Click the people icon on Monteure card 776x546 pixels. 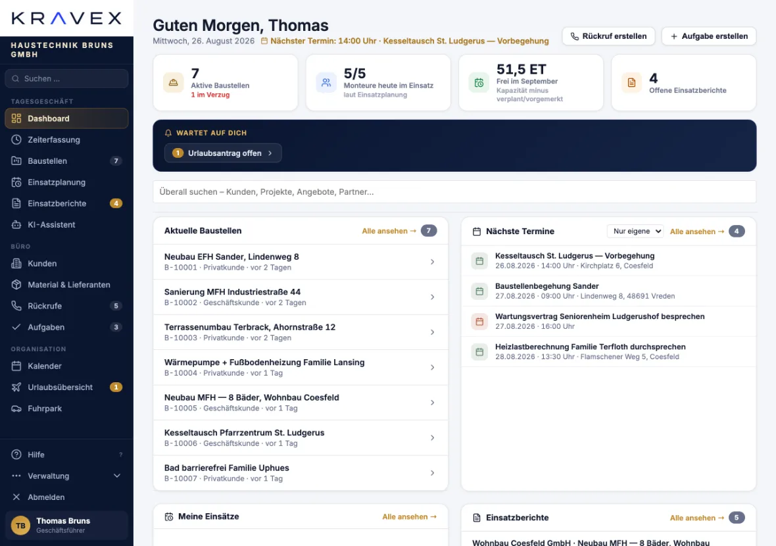point(326,83)
